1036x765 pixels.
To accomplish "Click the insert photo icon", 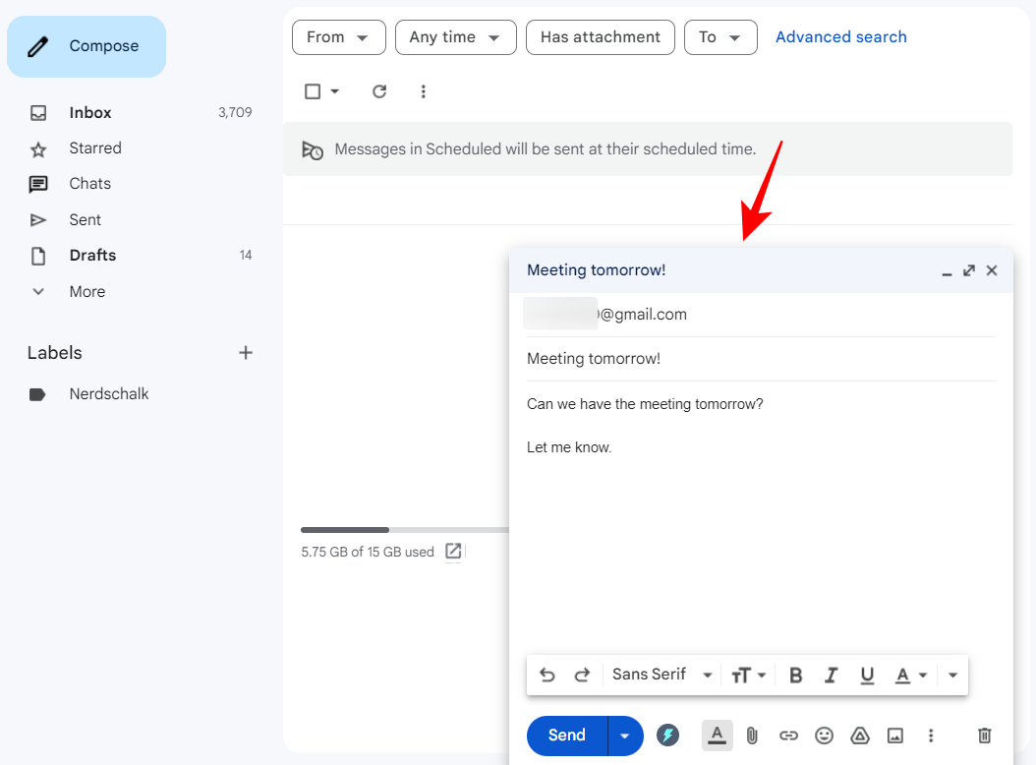I will (894, 736).
